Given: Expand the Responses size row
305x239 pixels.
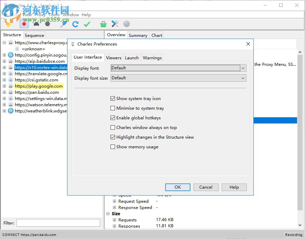Looking at the screenshot, I should [x=114, y=226].
